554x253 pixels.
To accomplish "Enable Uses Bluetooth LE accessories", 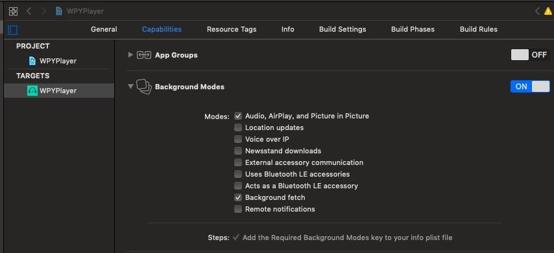I will [238, 174].
